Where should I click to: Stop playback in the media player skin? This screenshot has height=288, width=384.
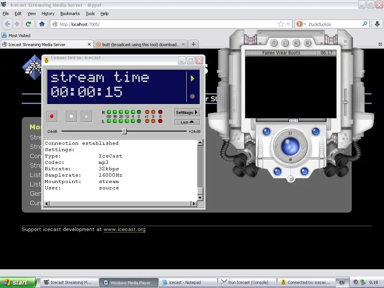point(291,160)
